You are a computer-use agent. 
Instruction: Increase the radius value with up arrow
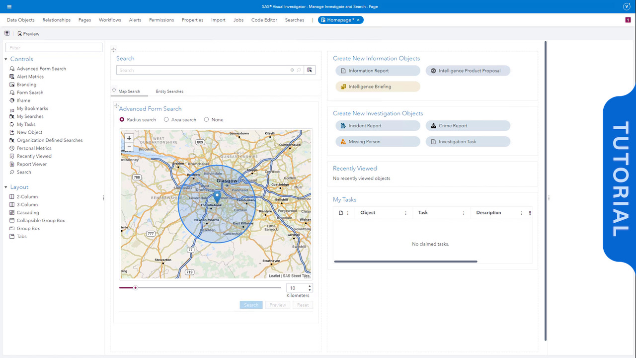(310, 286)
